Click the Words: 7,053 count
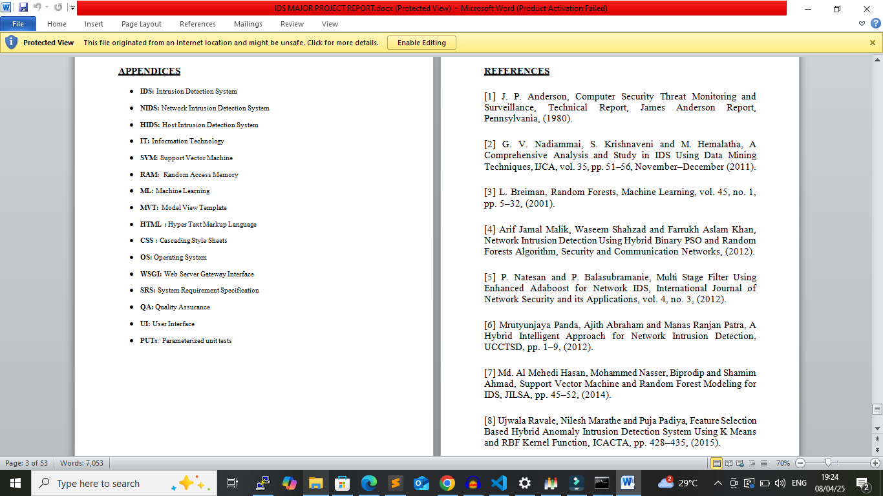883x496 pixels. click(x=81, y=463)
